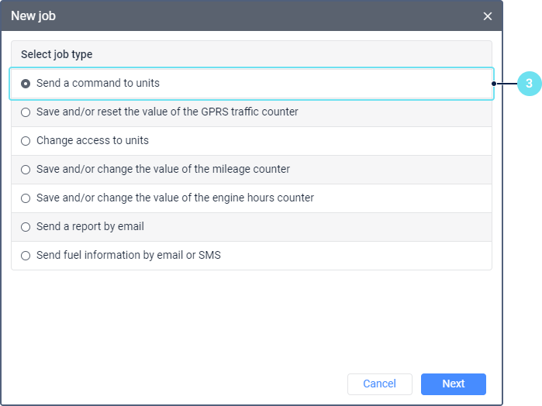The width and height of the screenshot is (542, 406).
Task: Click the "Send a report by email" text
Action: [x=90, y=226]
